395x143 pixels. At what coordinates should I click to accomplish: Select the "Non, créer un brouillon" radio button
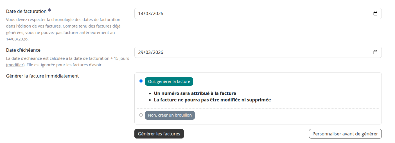coord(141,115)
